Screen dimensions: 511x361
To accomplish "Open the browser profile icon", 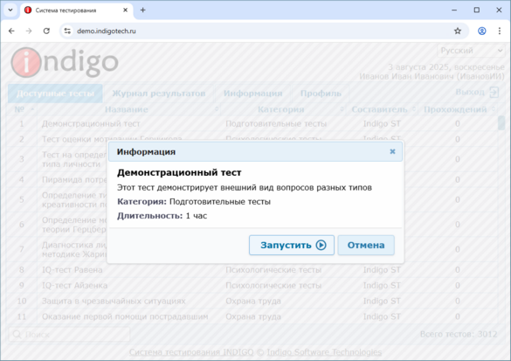I will coord(481,31).
